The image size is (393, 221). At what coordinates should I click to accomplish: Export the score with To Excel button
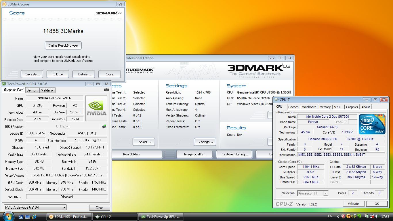(x=58, y=74)
